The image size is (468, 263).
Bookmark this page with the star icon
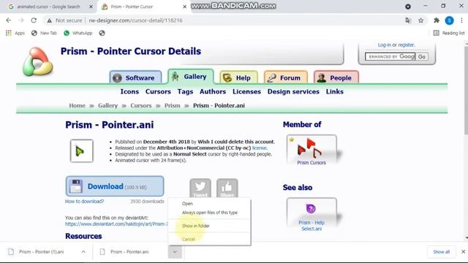click(x=421, y=20)
